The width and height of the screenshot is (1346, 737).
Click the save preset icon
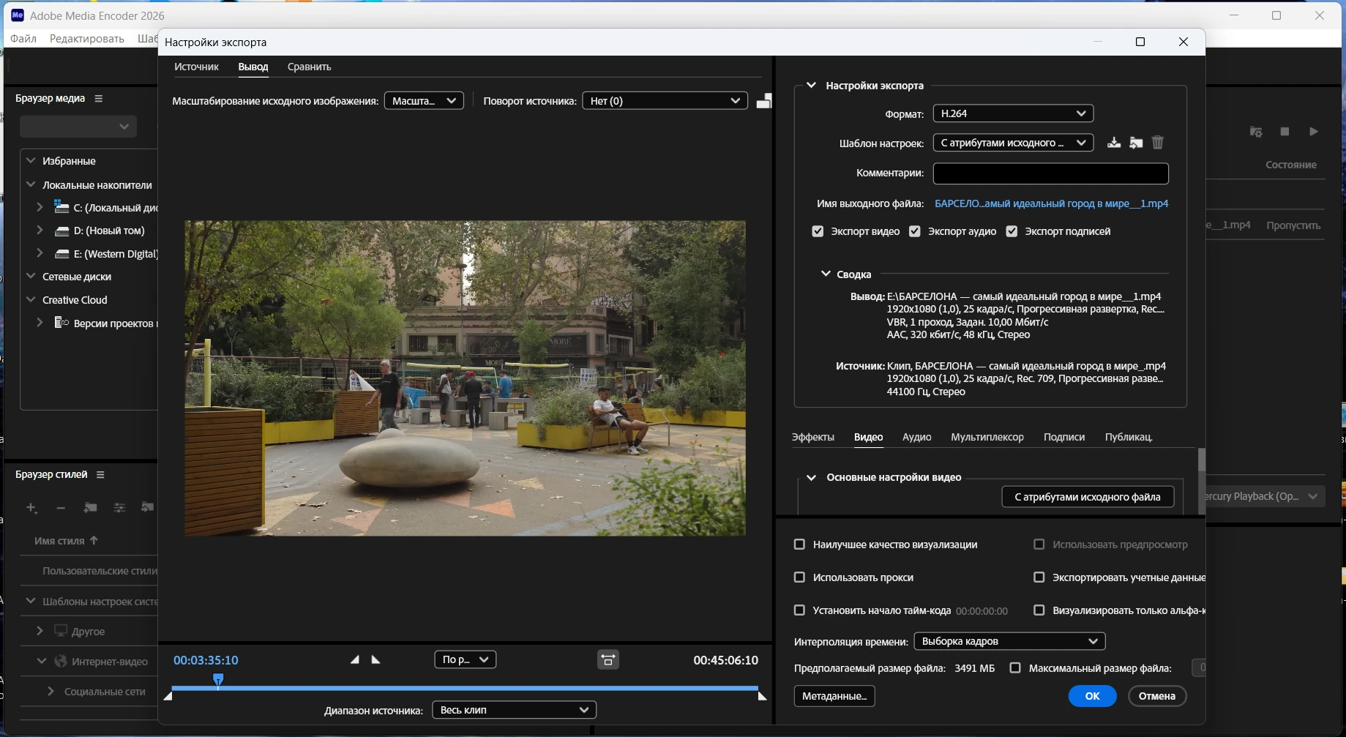pos(1113,143)
